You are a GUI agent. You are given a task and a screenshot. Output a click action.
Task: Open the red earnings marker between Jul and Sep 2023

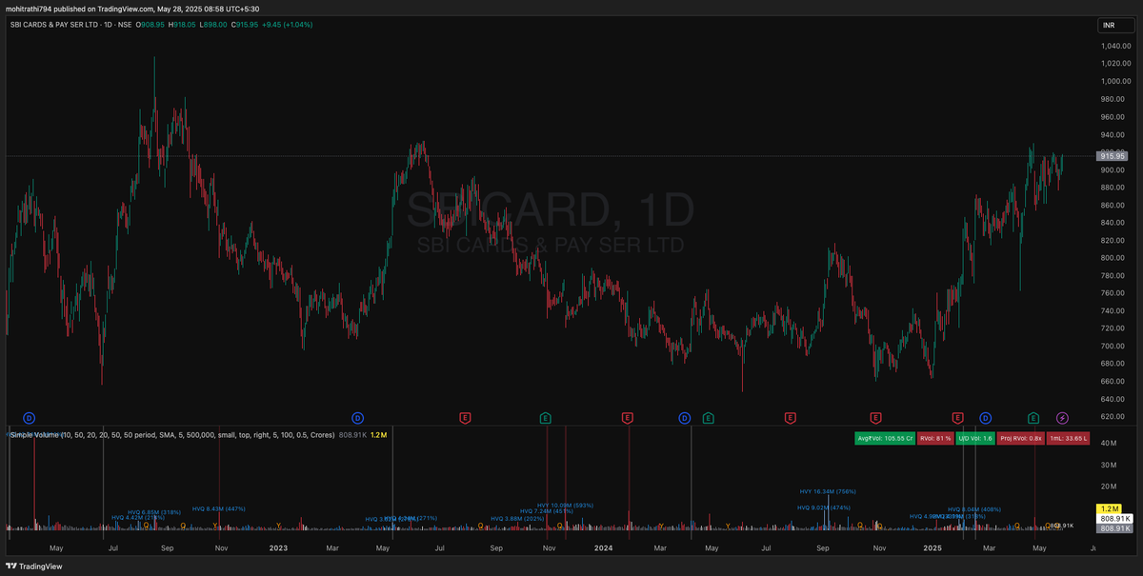pyautogui.click(x=465, y=418)
